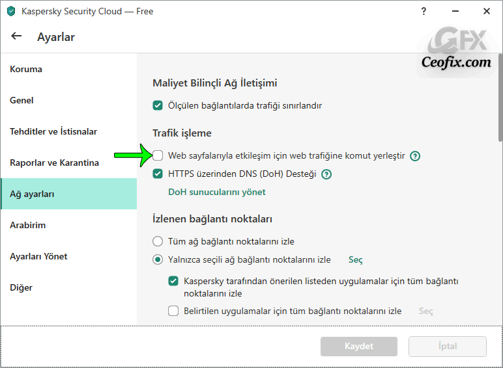Open the Genel settings section
503x368 pixels.
click(x=69, y=100)
